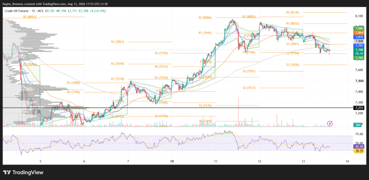
Task: Click the blue 7,835 price tag
Action: click(359, 37)
